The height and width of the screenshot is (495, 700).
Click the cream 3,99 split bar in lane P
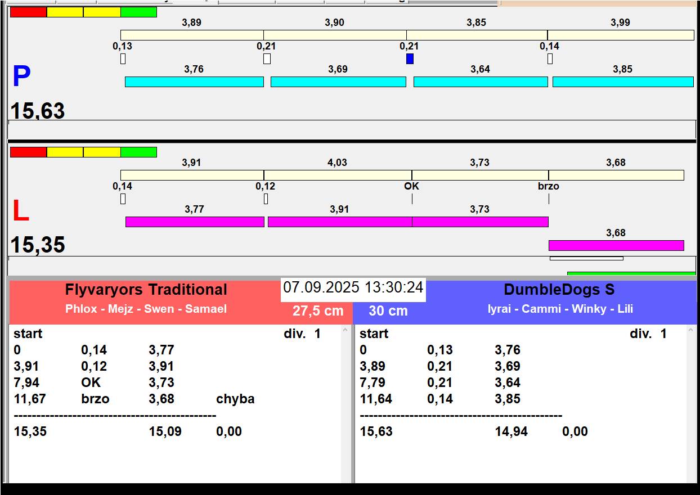pyautogui.click(x=621, y=35)
